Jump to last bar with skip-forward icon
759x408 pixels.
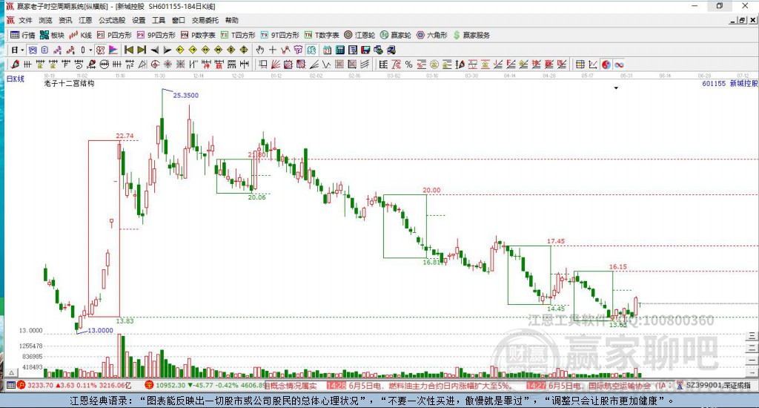pos(142,50)
